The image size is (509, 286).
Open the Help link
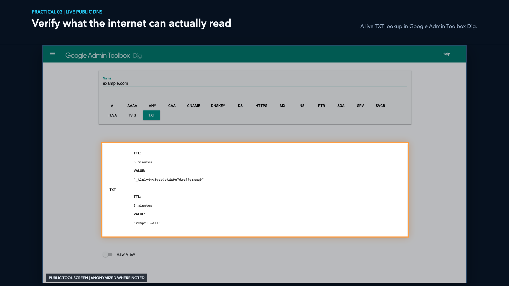point(446,54)
